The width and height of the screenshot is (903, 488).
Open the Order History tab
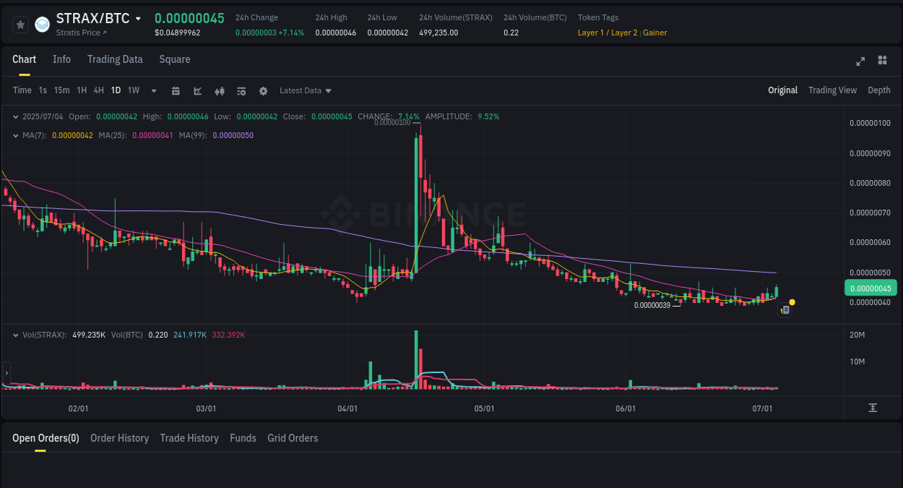point(119,438)
